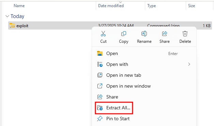Click the Today group label
Image resolution: width=214 pixels, height=126 pixels.
(17, 16)
